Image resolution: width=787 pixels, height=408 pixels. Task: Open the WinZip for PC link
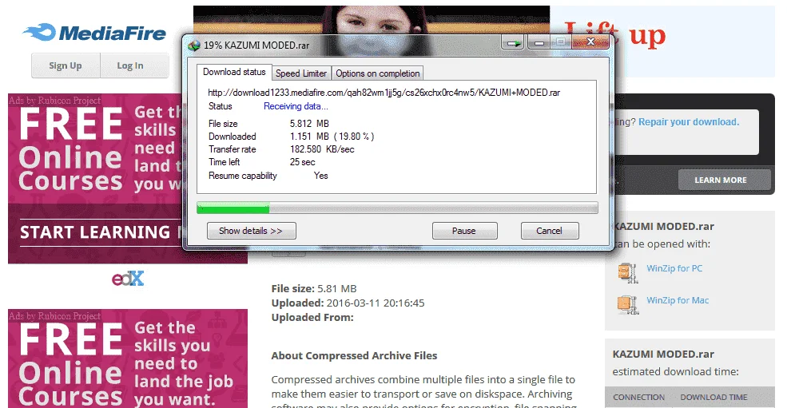pos(674,268)
